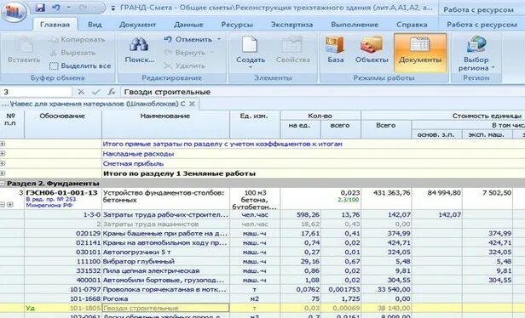Click the GRAND-Smeta application orb button

[x=14, y=12]
